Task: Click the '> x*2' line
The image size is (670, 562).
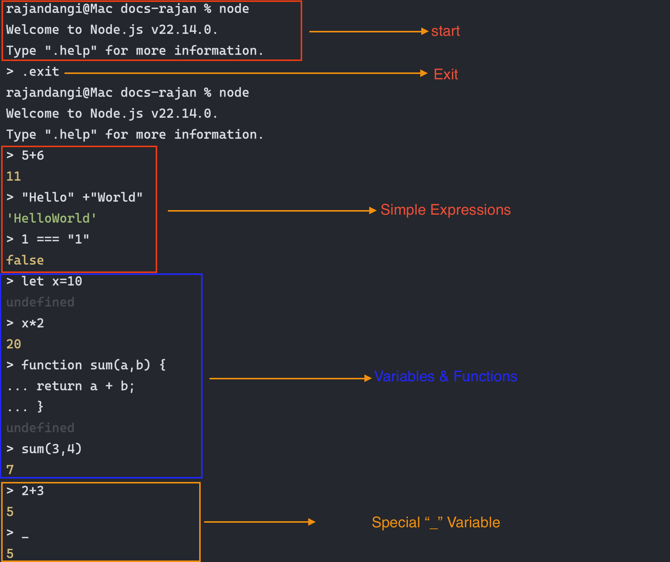Action: point(25,323)
